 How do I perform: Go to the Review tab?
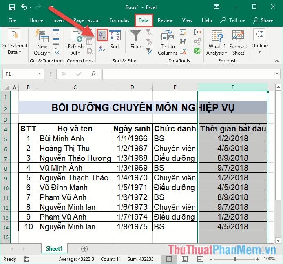click(x=165, y=20)
